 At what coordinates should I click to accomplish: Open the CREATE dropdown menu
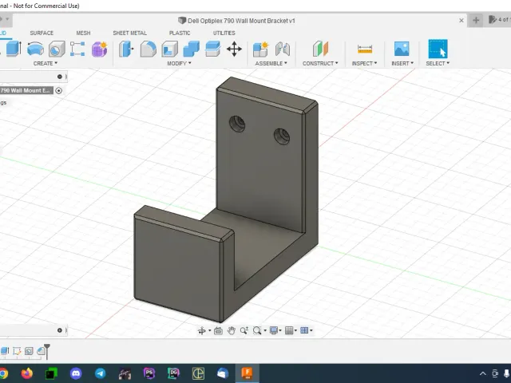46,63
